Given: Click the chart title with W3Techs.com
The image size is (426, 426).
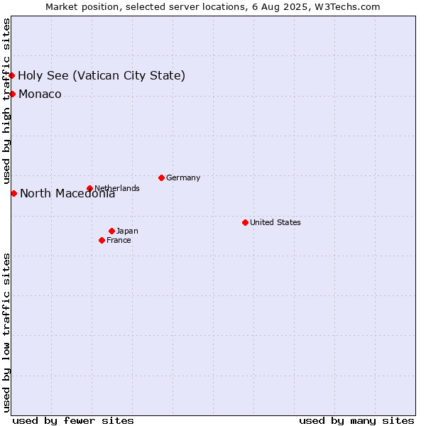Looking at the screenshot, I should 213,7.
